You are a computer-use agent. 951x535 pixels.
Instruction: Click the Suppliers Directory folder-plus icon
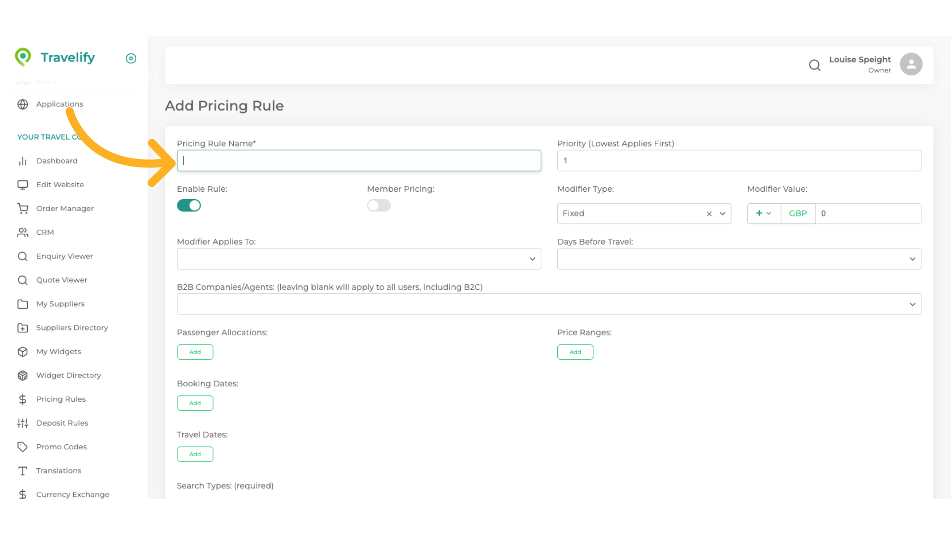pyautogui.click(x=23, y=328)
